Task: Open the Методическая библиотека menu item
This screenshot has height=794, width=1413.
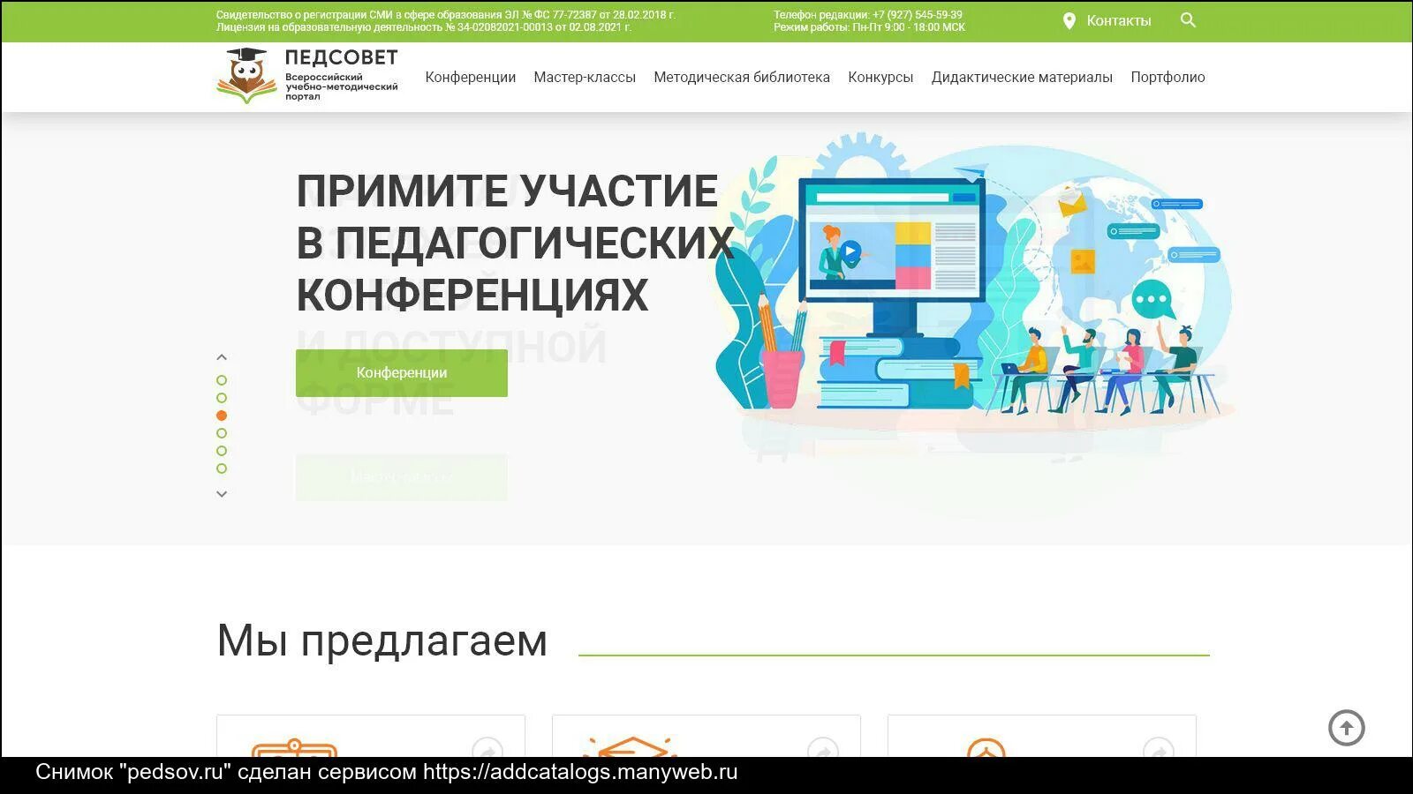Action: 741,77
